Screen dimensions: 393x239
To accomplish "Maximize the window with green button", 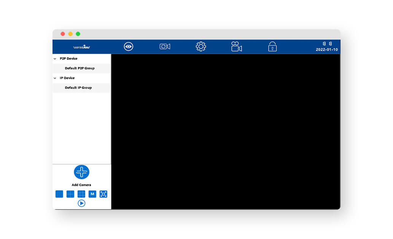I will pos(78,34).
